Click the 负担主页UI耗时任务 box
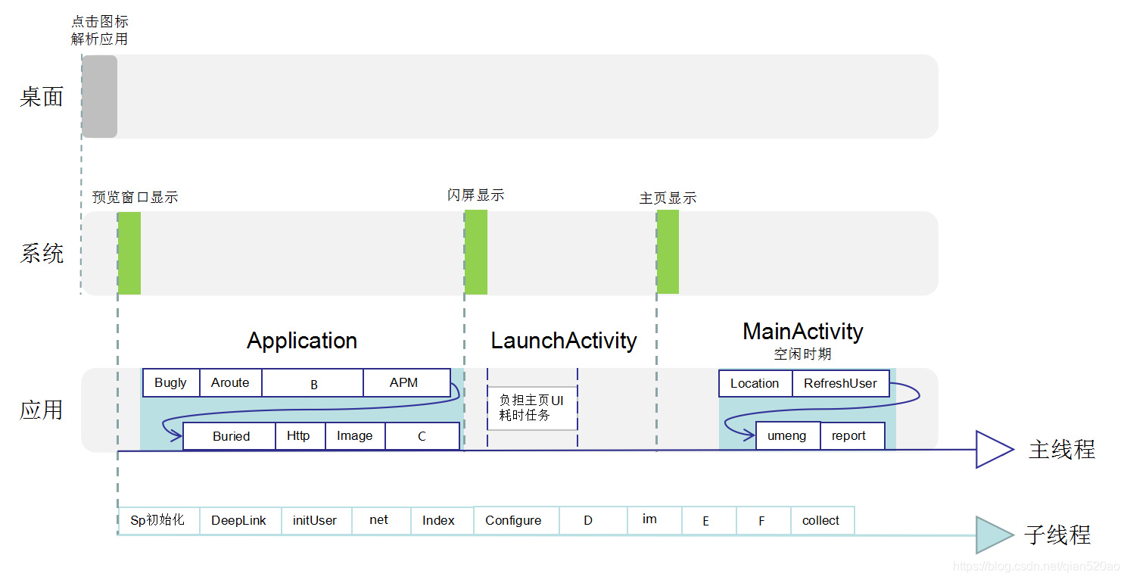This screenshot has width=1127, height=580. tap(532, 408)
